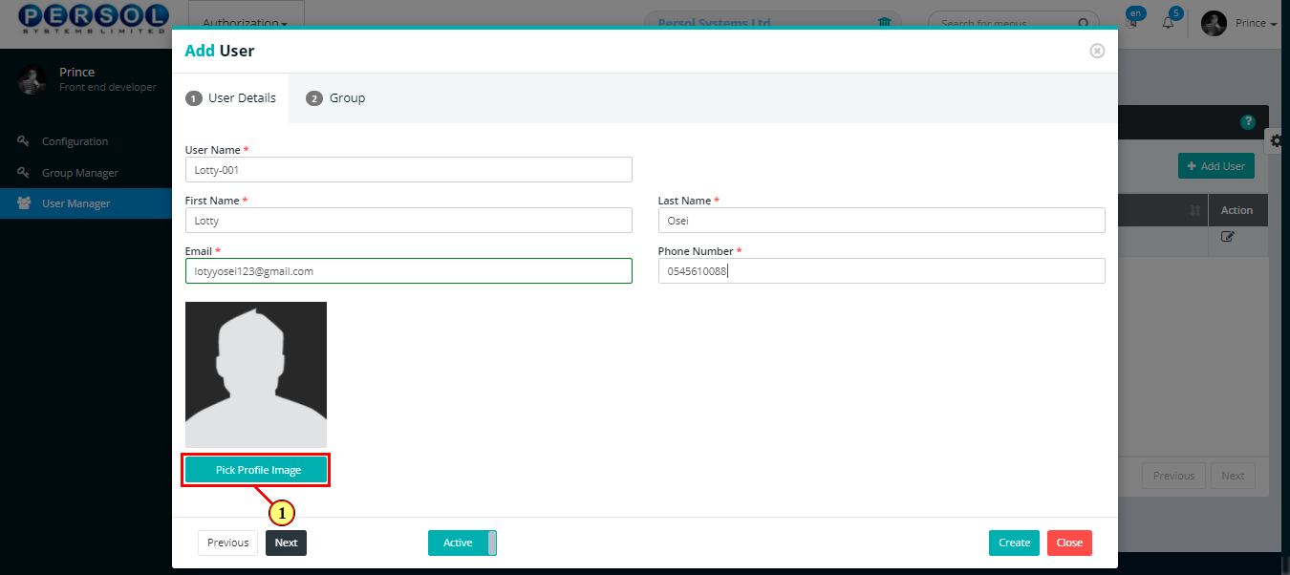Expand the Authorization dropdown menu
Screen dimensions: 1290x575
(247, 24)
